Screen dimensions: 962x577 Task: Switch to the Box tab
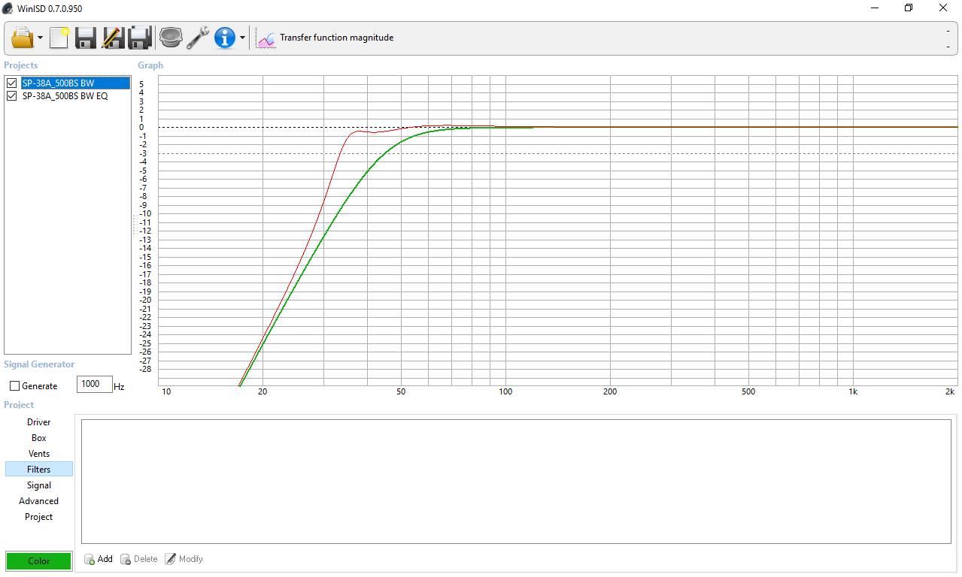[39, 438]
